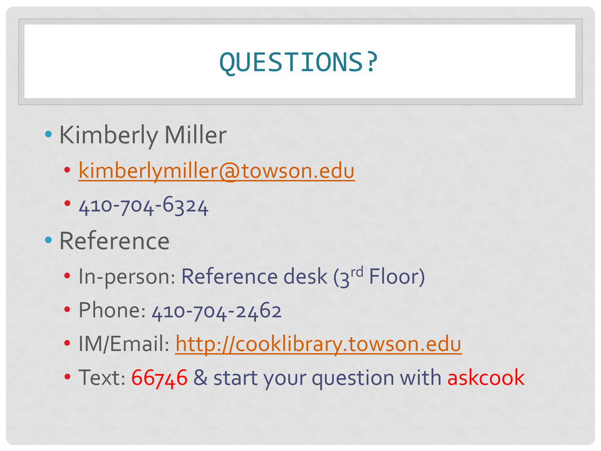Click the "Phone:" label
This screenshot has height=451, width=601.
[112, 310]
